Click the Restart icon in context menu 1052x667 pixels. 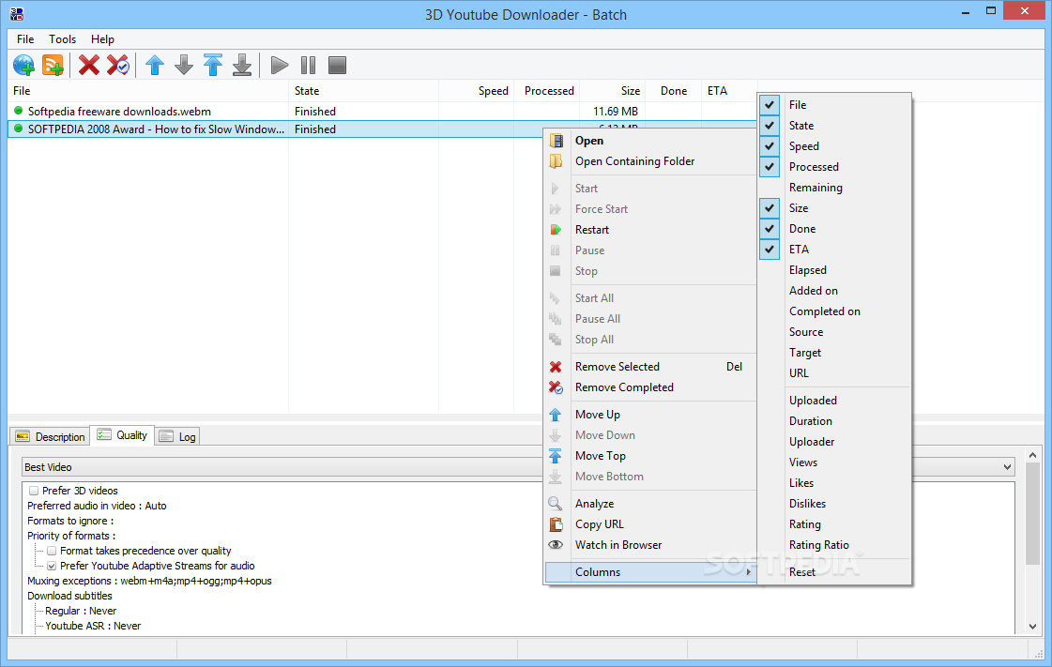[556, 230]
